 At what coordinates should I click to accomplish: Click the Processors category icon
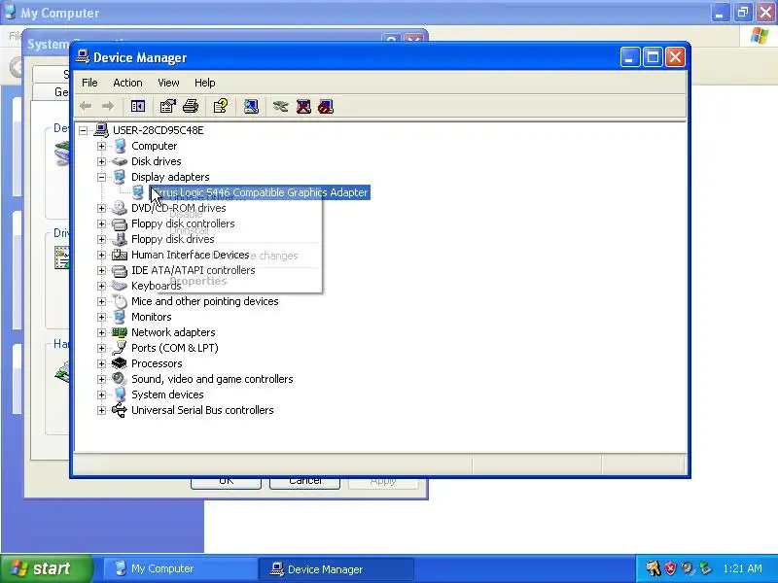[120, 363]
